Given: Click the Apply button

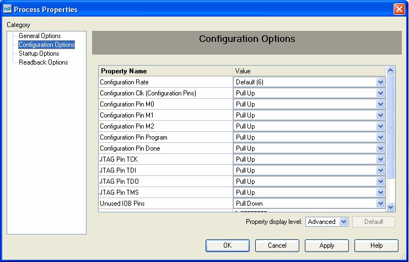Looking at the screenshot, I should point(327,245).
